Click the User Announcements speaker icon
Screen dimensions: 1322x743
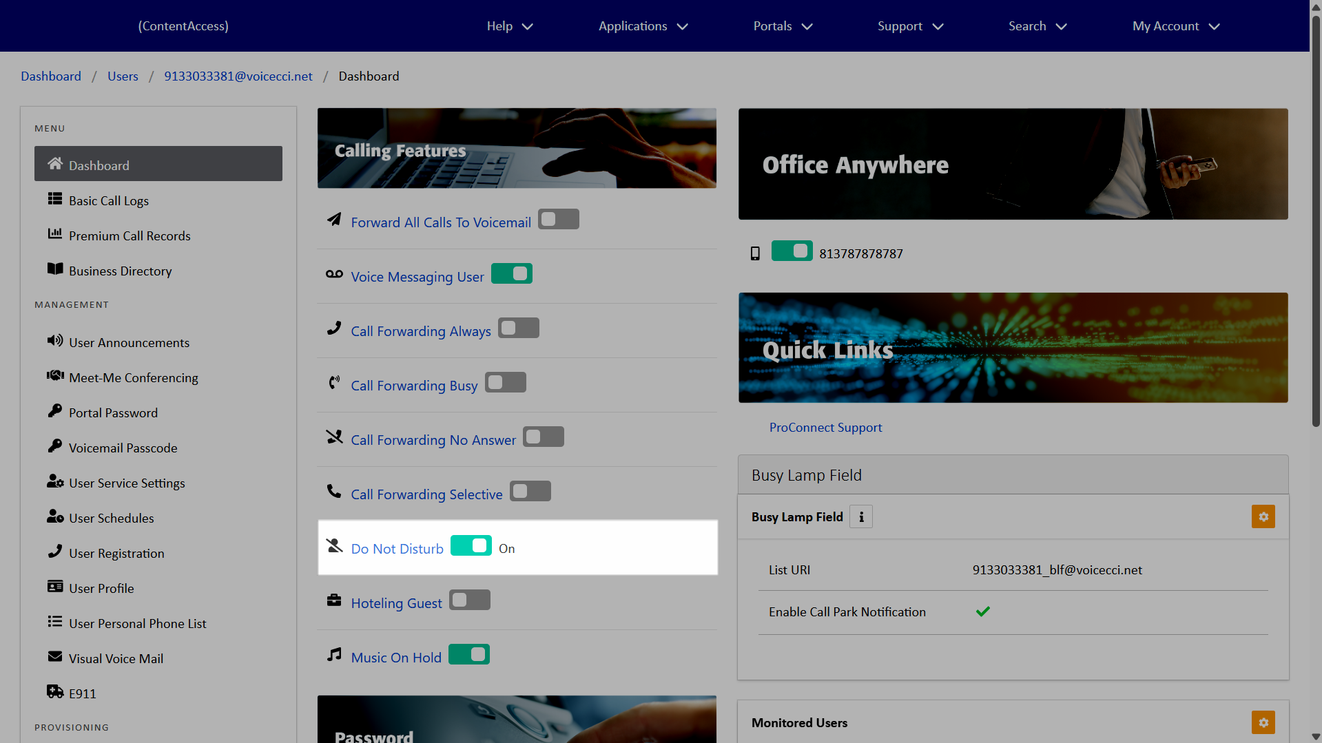(55, 341)
